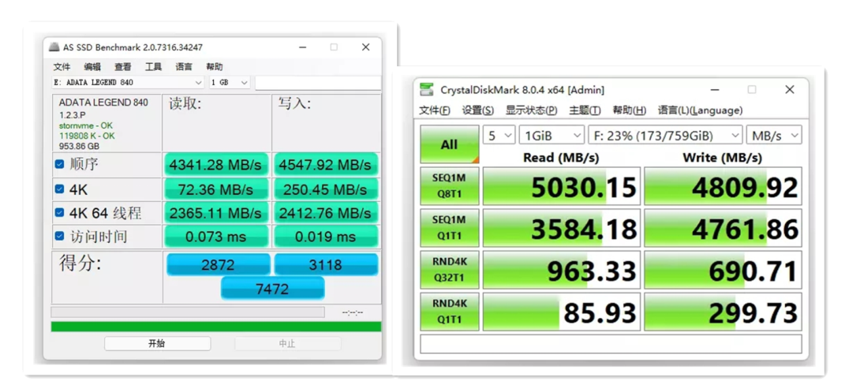Toggle the 访问时间 access time checkbox
The width and height of the screenshot is (849, 392).
[59, 237]
